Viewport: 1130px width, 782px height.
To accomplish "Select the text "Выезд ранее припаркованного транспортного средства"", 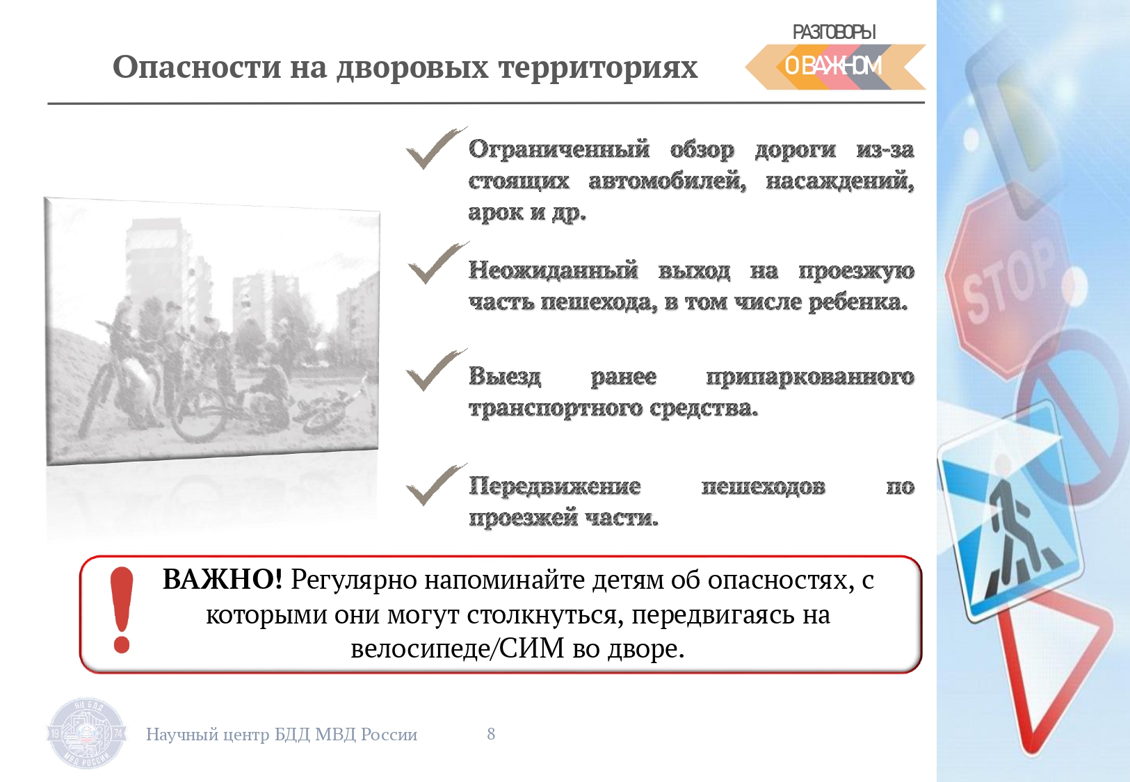I will click(691, 392).
